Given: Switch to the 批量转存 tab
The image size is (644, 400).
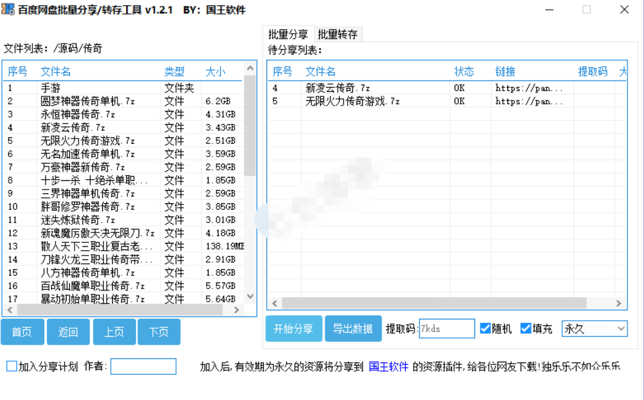Looking at the screenshot, I should [x=337, y=34].
